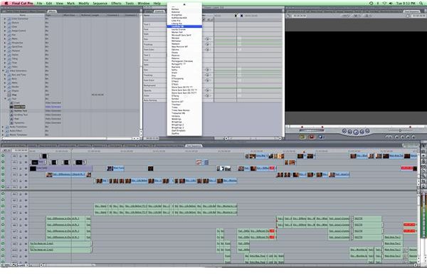Open the Canvas zoom percentage dropdown

tap(345, 16)
